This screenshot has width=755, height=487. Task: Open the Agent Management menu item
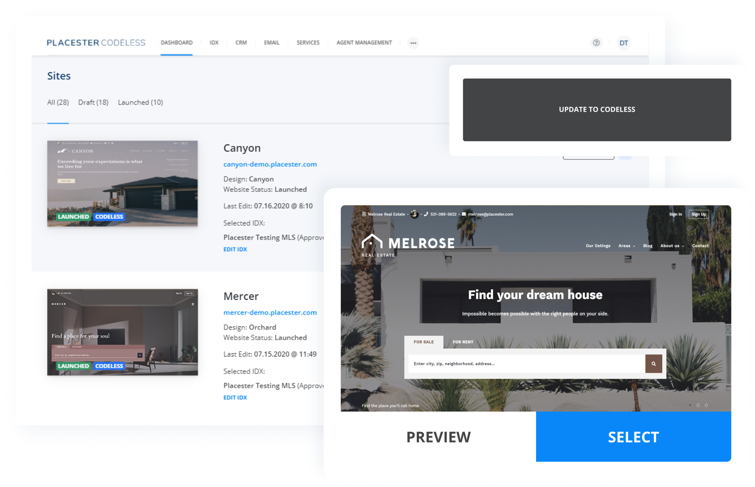coord(364,43)
